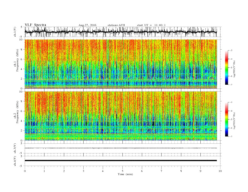Click the '5' tick on time axis
This screenshot has width=248, height=192.
[x=122, y=171]
